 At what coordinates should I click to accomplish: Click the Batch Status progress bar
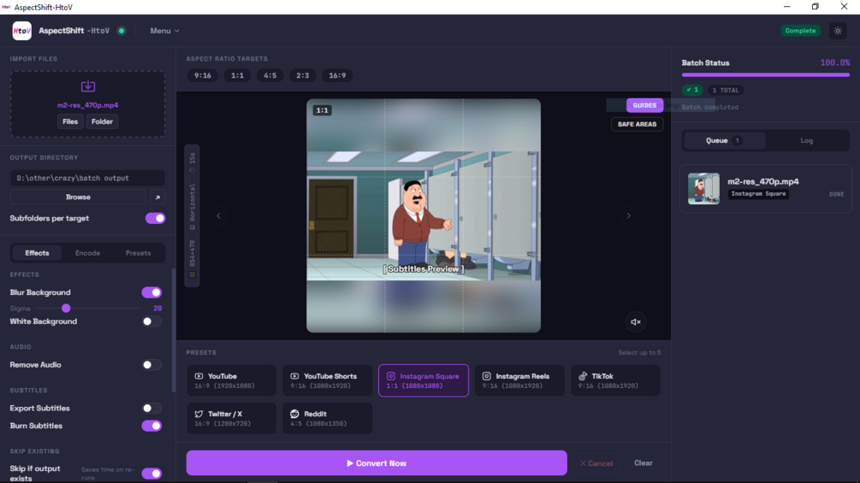point(766,75)
